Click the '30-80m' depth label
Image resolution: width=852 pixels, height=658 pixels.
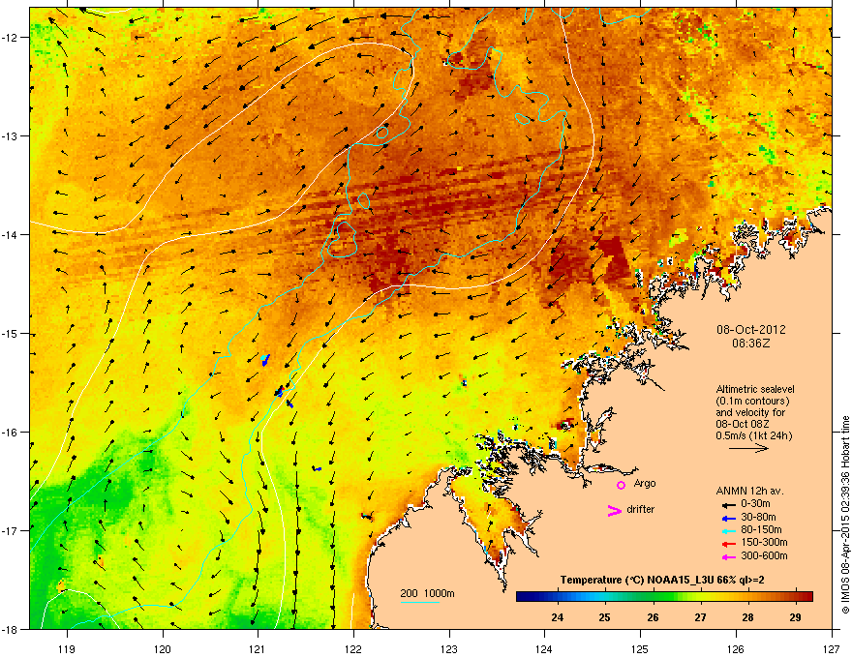pos(758,518)
